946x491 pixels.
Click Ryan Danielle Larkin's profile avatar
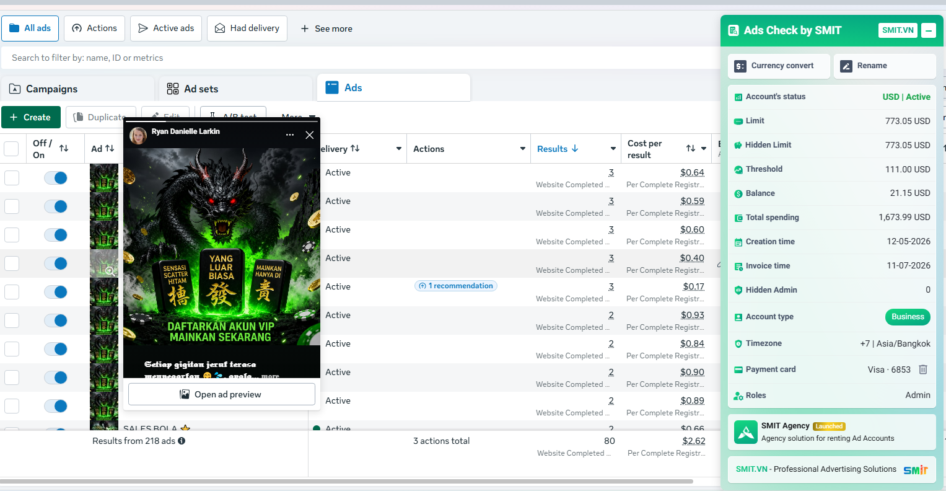pos(138,135)
